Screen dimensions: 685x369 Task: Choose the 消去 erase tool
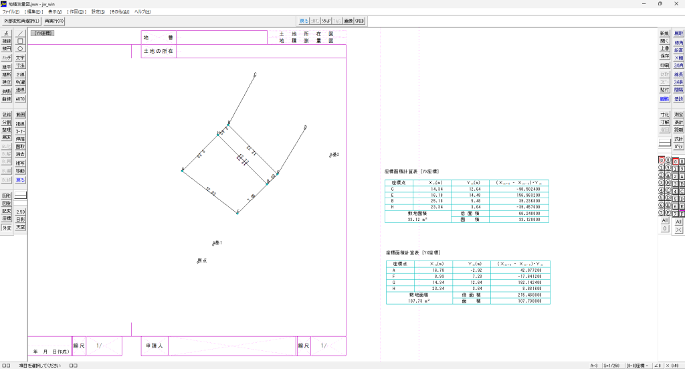pos(20,154)
